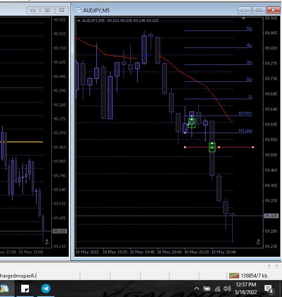Show hidden system tray icons
This screenshot has height=297, width=282.
click(197, 289)
